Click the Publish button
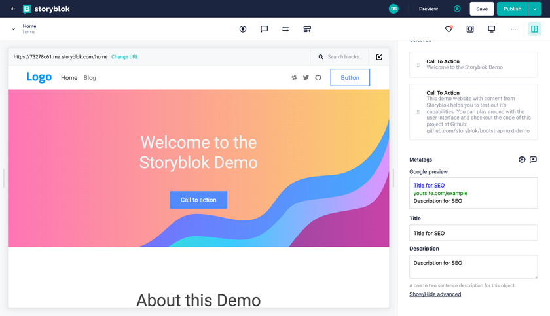 coord(512,9)
